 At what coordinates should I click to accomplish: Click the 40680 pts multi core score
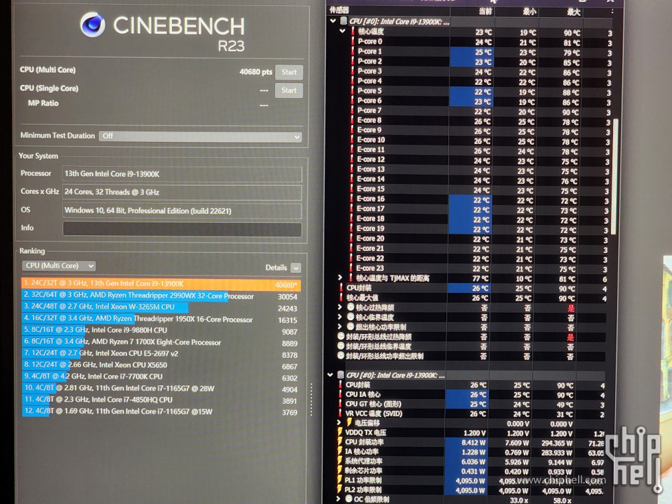pyautogui.click(x=256, y=72)
